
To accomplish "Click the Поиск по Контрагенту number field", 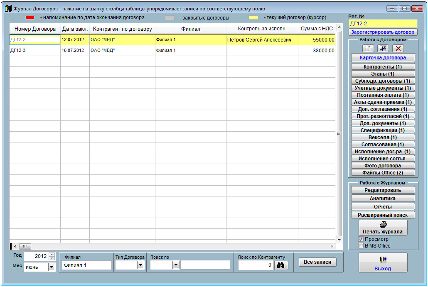I will click(256, 265).
